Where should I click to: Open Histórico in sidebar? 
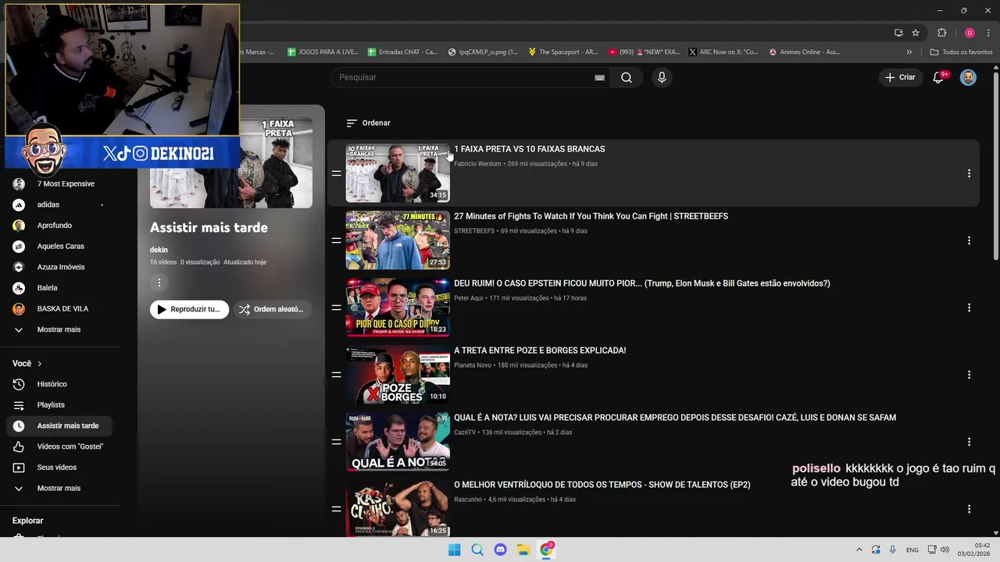point(60,384)
